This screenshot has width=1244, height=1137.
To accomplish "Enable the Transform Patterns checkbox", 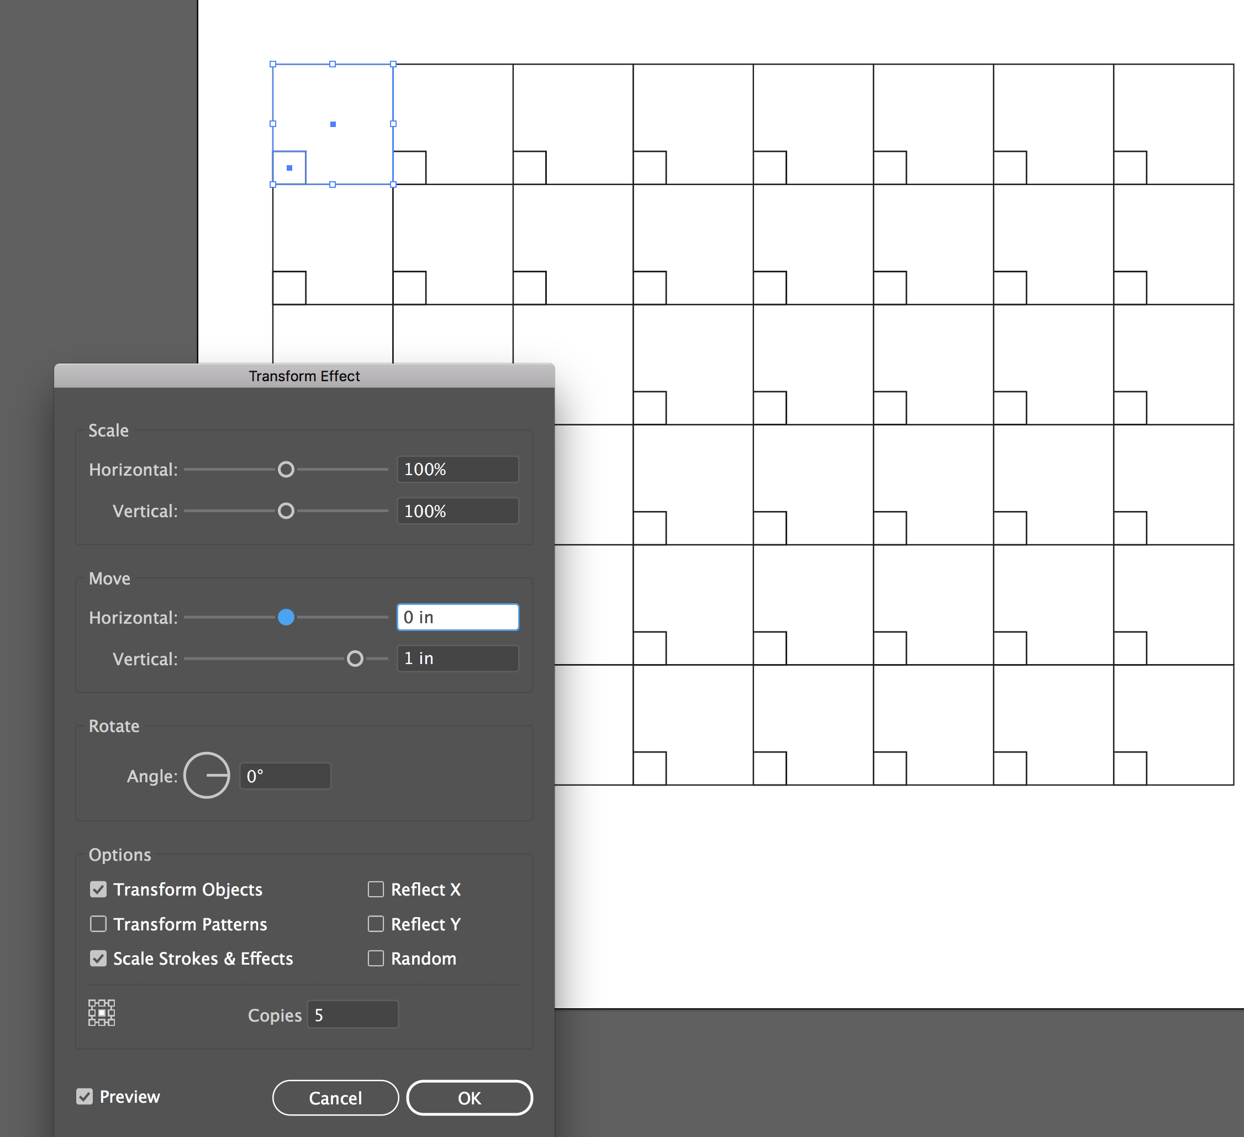I will tap(99, 924).
